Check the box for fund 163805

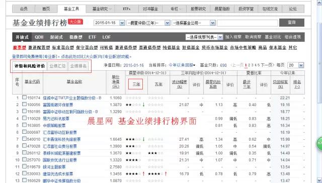[x=24, y=125]
